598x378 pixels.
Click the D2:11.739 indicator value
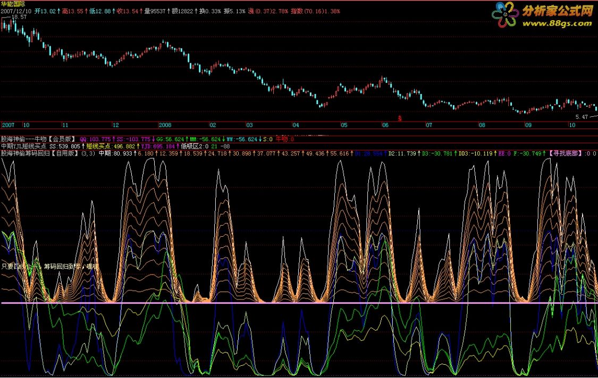(x=402, y=153)
